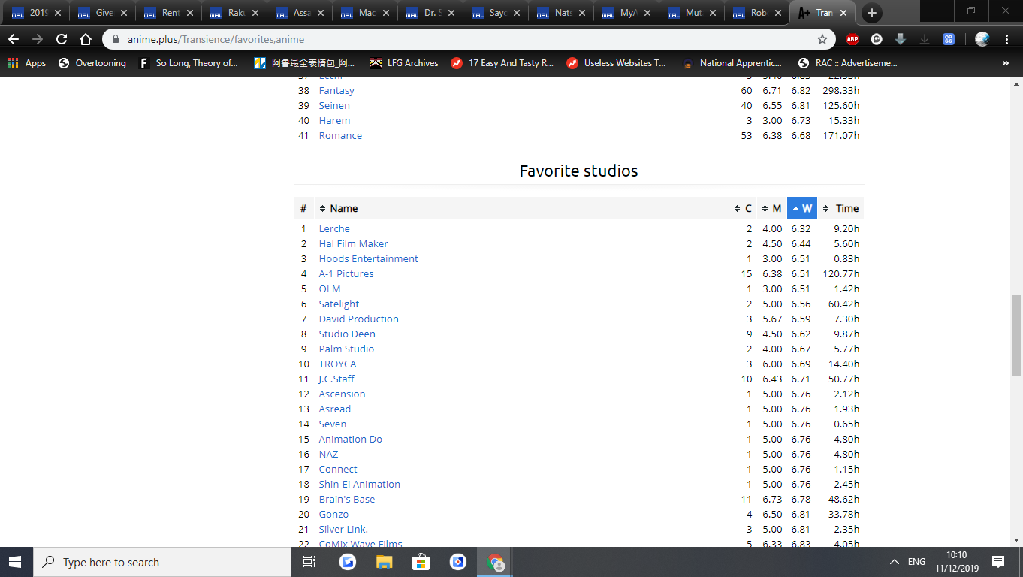1023x577 pixels.
Task: Open the A-1 Pictures studio link
Action: pyautogui.click(x=346, y=273)
